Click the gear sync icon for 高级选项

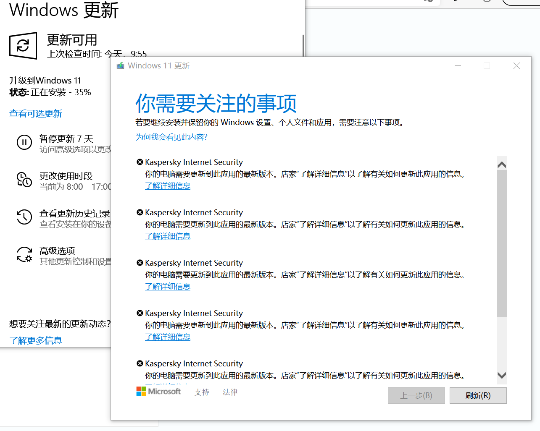coord(24,254)
